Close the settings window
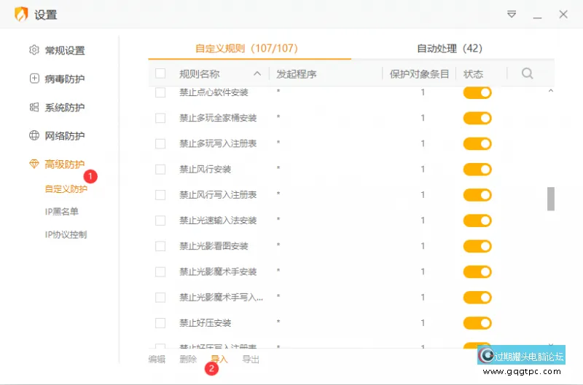This screenshot has width=583, height=385. point(563,15)
